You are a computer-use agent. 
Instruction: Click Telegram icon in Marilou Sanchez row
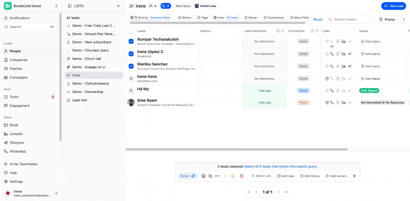click(350, 66)
